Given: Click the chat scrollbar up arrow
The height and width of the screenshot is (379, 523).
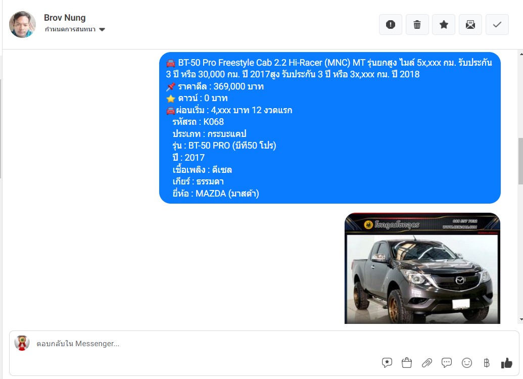Looking at the screenshot, I should coord(520,54).
